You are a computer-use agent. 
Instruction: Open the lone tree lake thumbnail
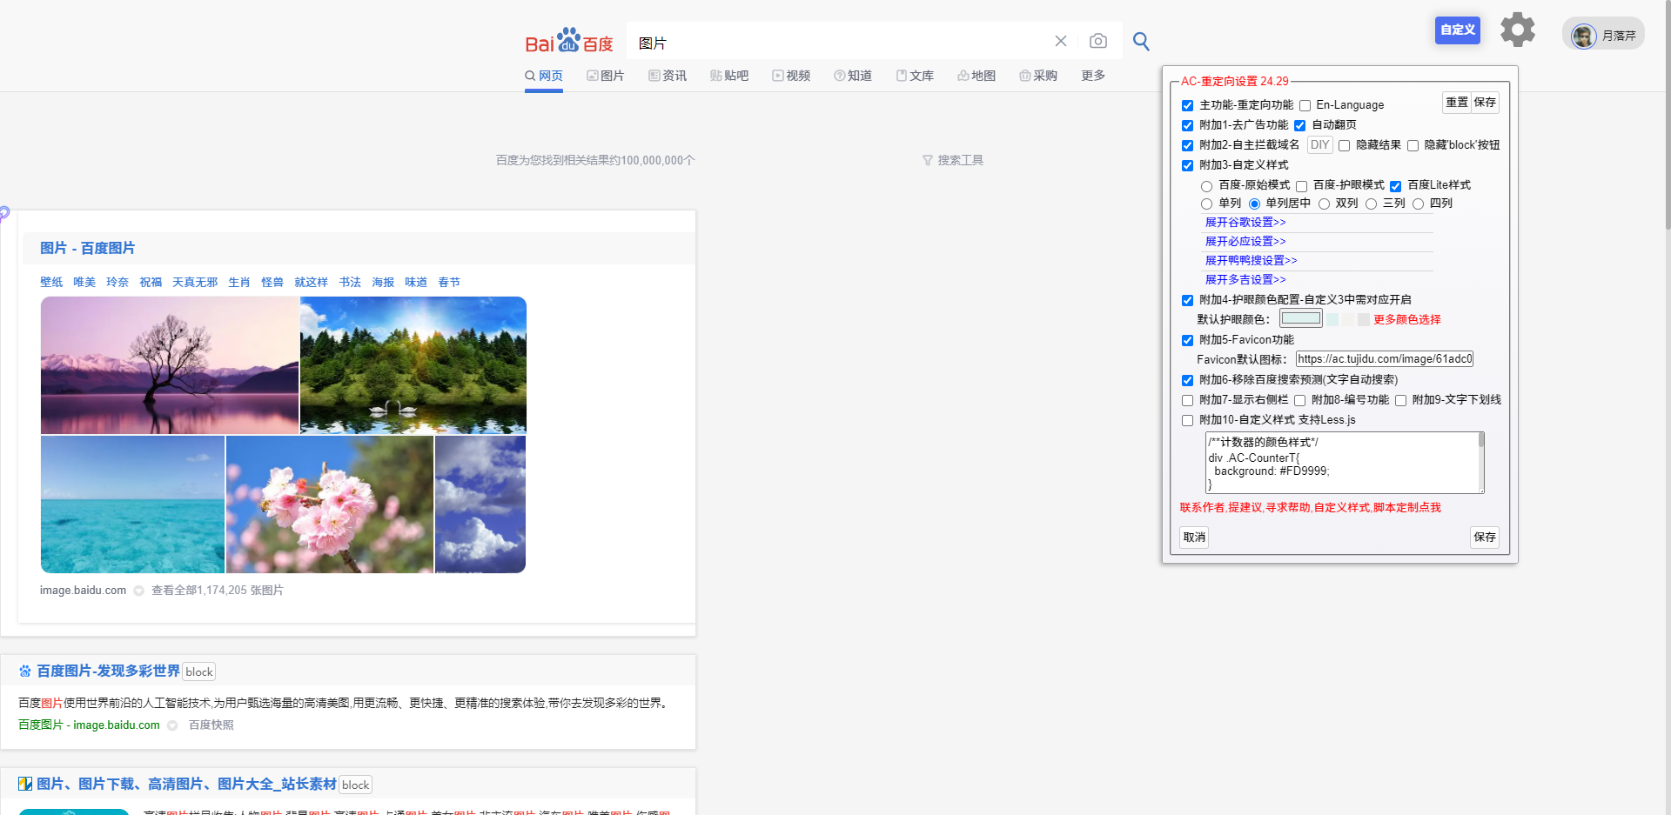click(x=170, y=365)
